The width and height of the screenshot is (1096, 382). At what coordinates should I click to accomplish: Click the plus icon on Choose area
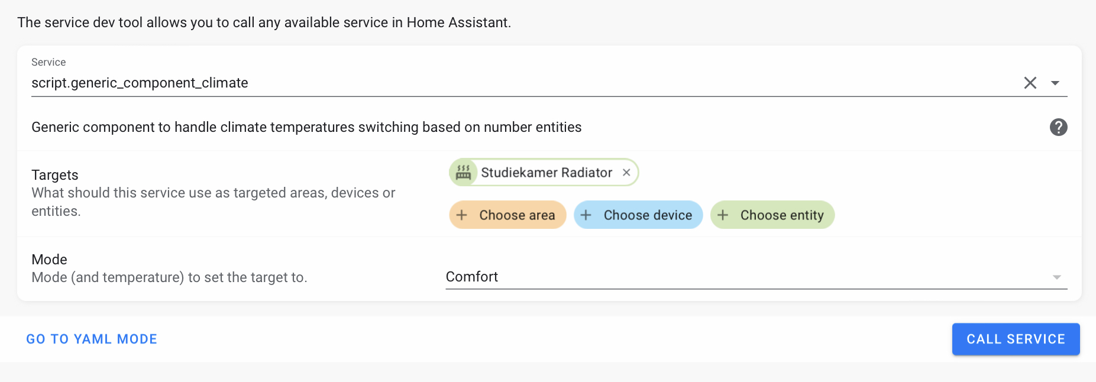point(462,215)
